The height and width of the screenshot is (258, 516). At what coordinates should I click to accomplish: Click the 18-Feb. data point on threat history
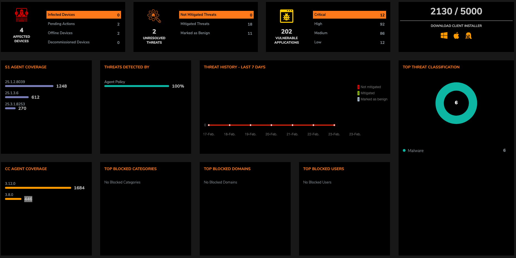tap(229, 125)
